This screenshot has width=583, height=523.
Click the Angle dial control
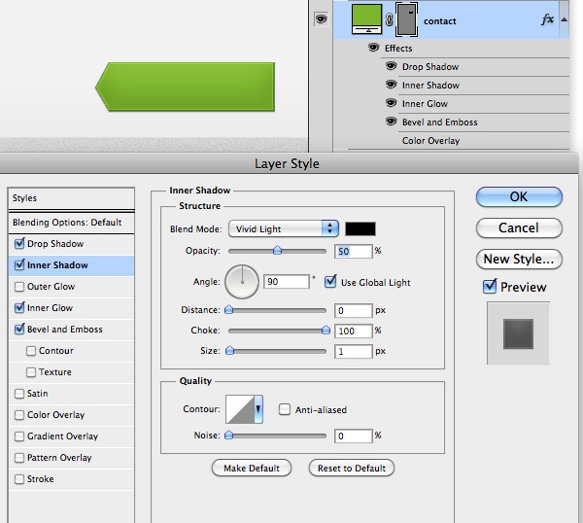pos(242,282)
